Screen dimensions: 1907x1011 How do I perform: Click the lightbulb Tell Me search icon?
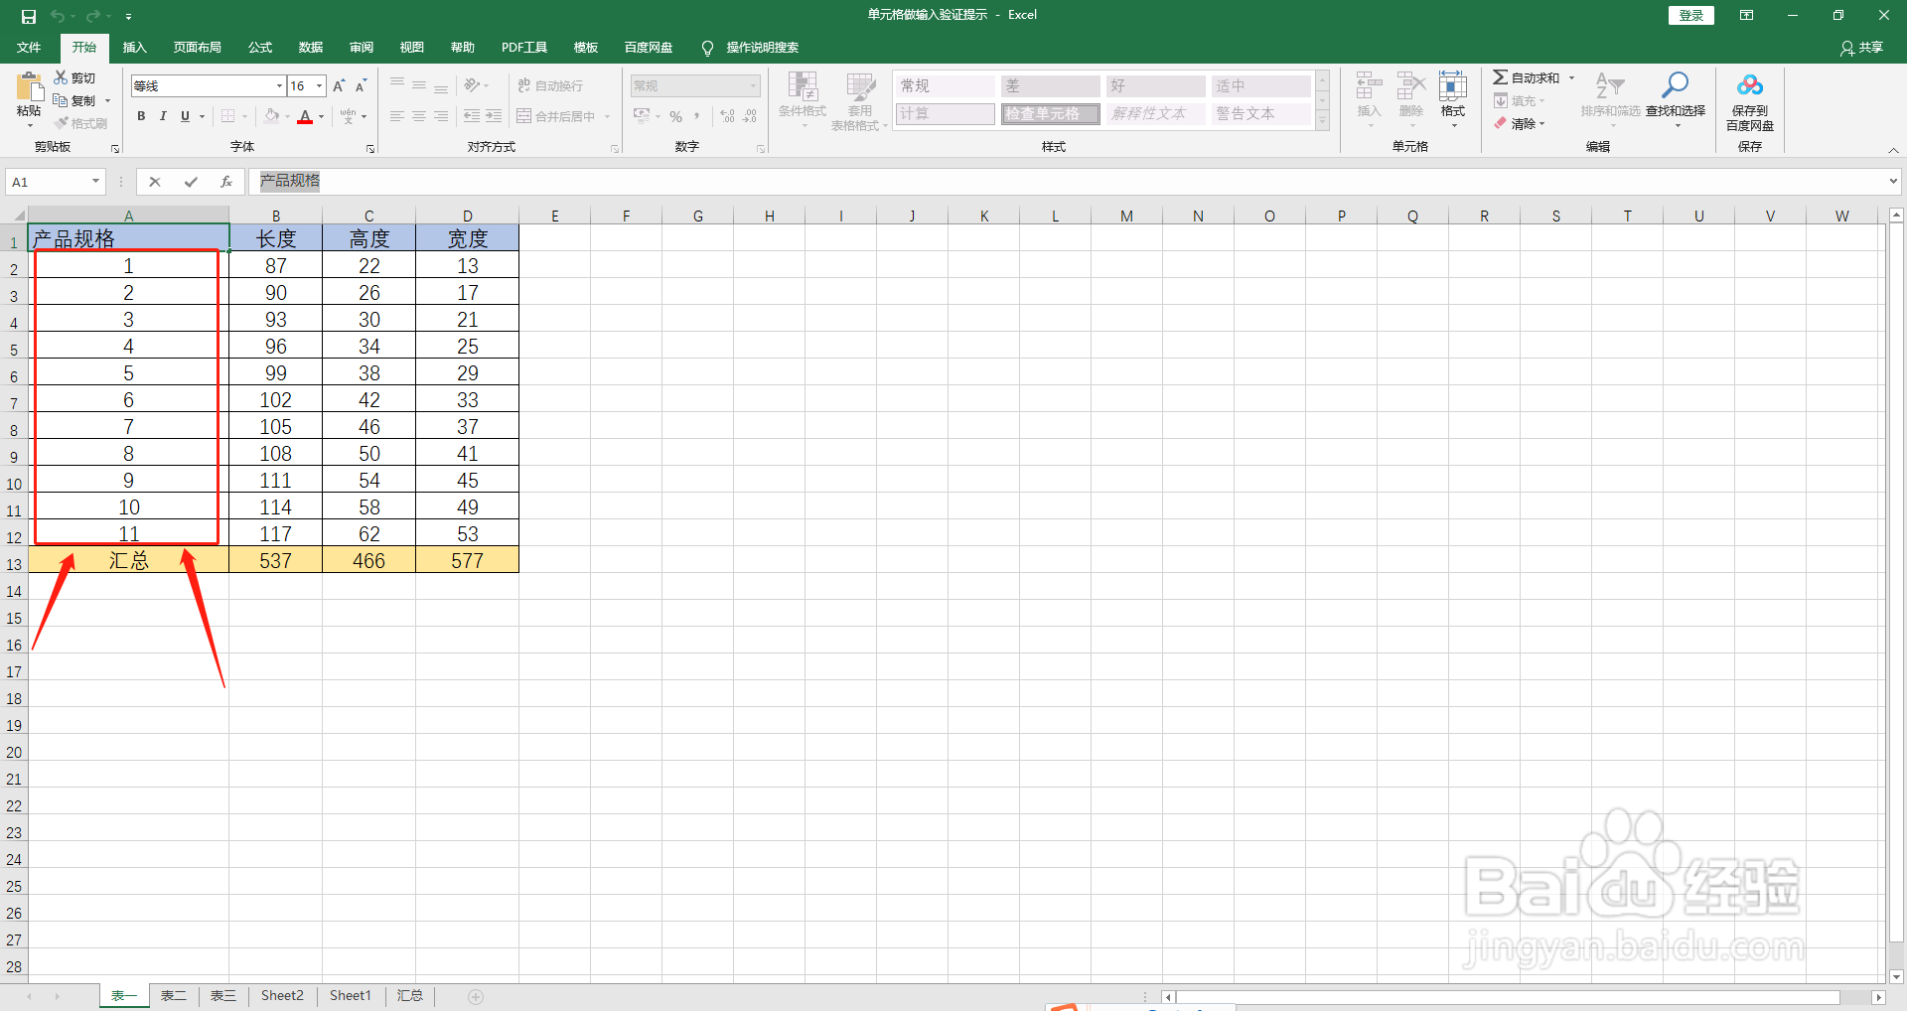pyautogui.click(x=707, y=48)
